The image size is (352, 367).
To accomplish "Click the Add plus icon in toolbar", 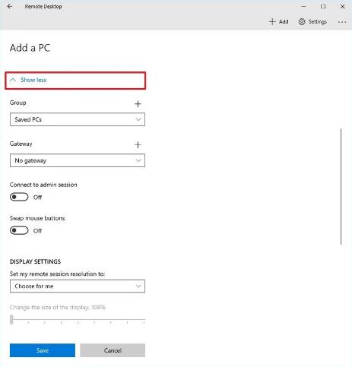I will 272,22.
